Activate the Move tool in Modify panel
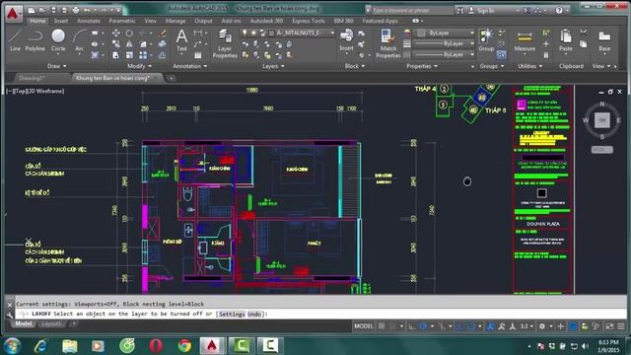This screenshot has height=355, width=631. tap(116, 33)
